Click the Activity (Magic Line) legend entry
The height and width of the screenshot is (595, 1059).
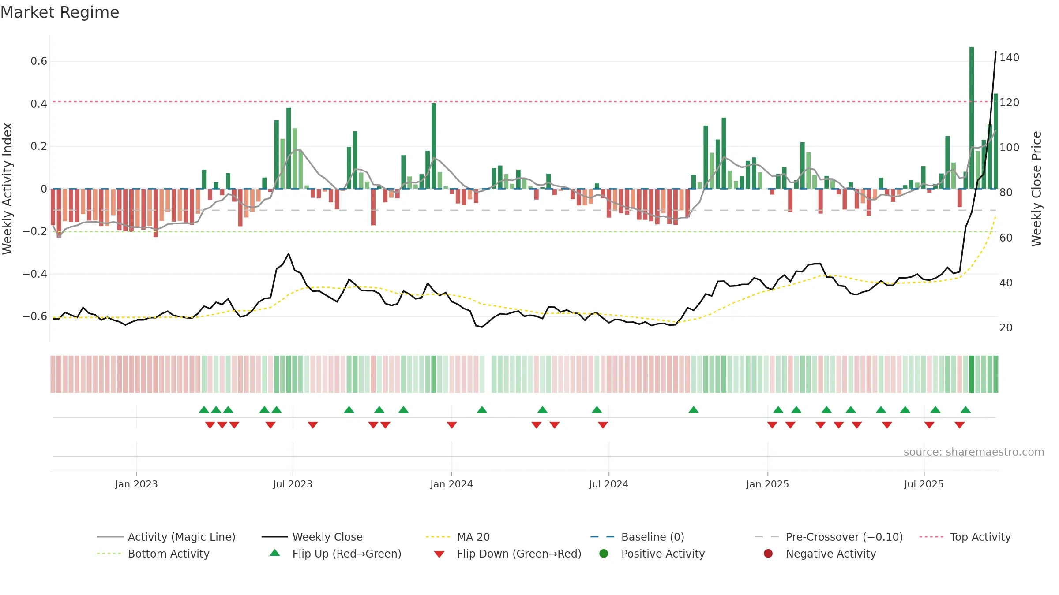click(166, 537)
